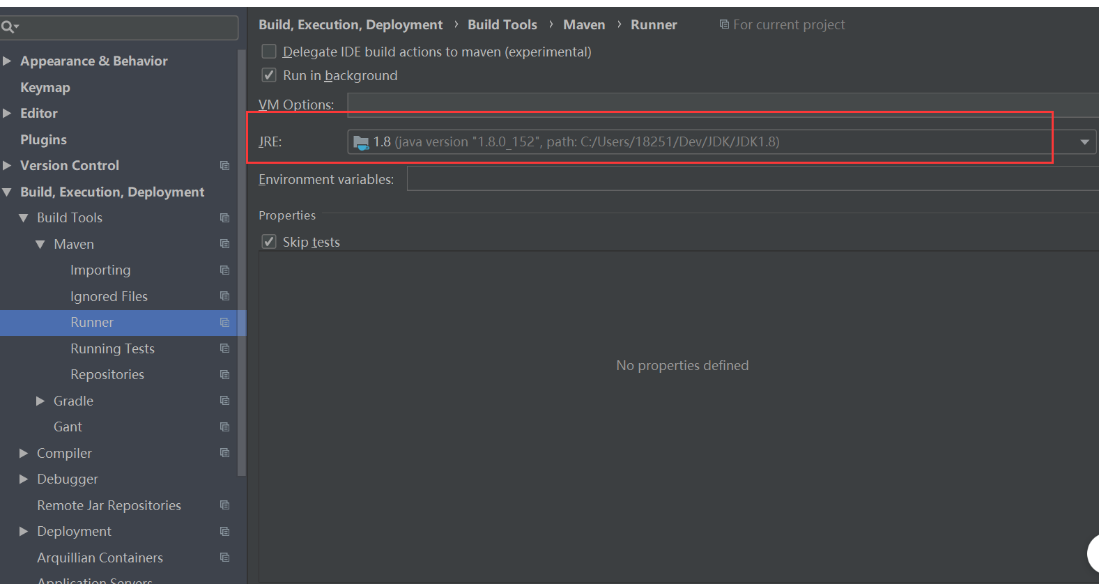Viewport: 1099px width, 584px height.
Task: Click the project-level icon beside Importing
Action: tap(224, 270)
